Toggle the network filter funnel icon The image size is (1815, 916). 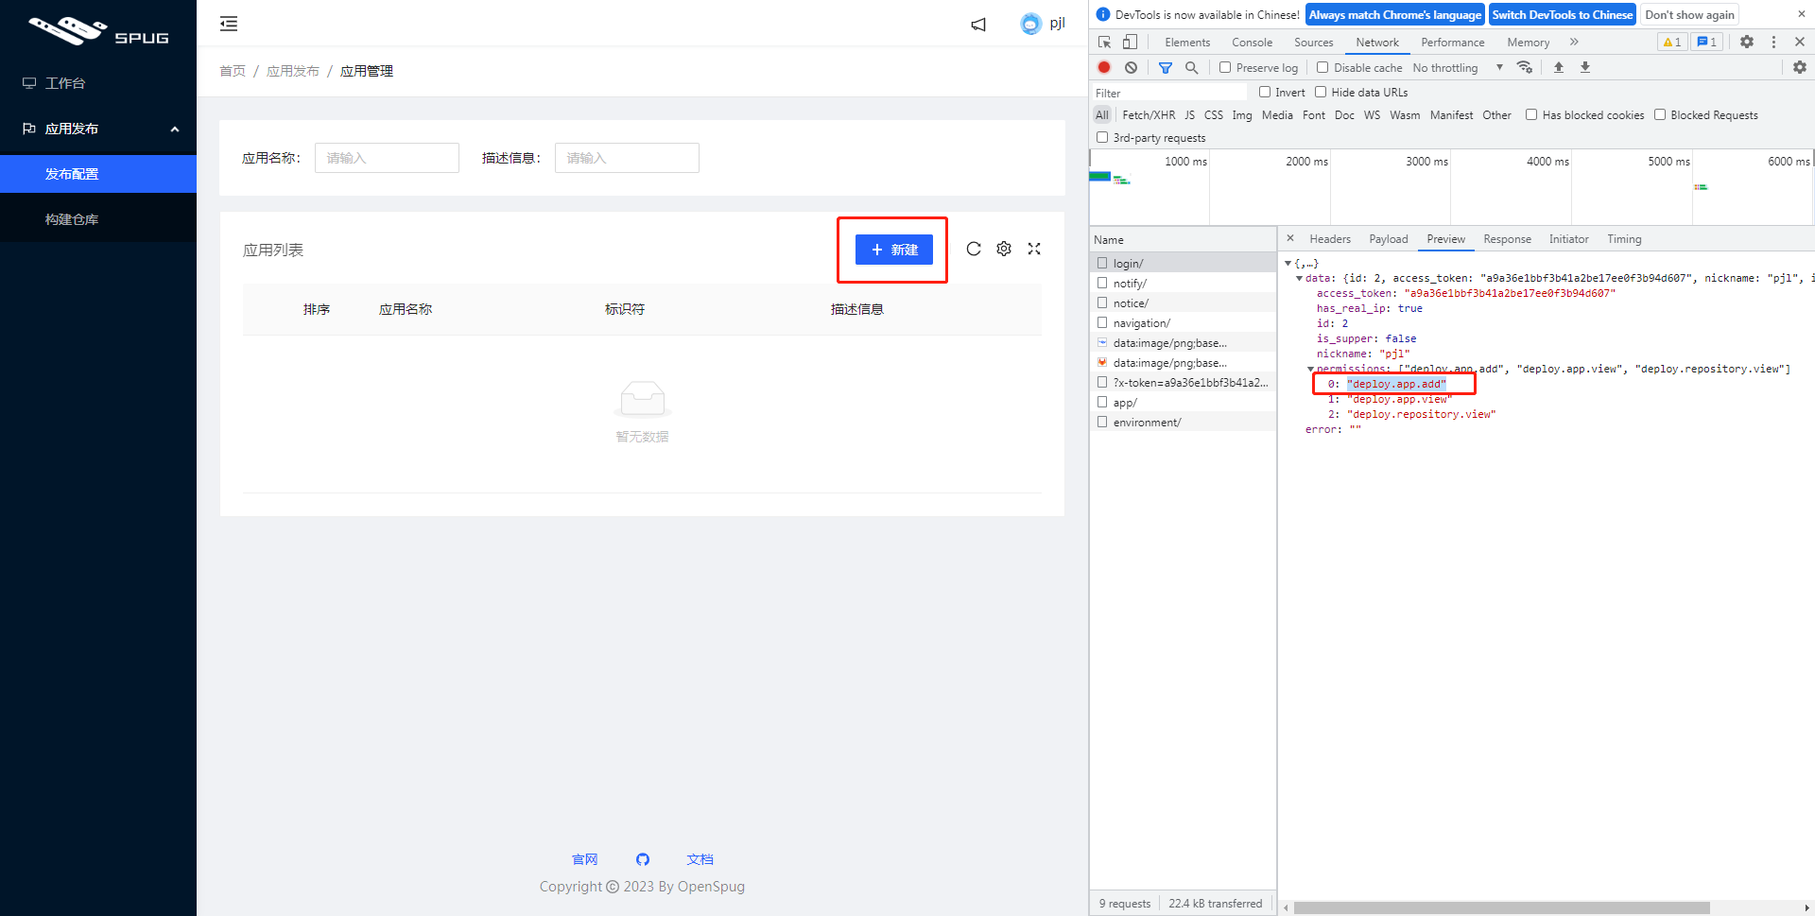coord(1166,67)
